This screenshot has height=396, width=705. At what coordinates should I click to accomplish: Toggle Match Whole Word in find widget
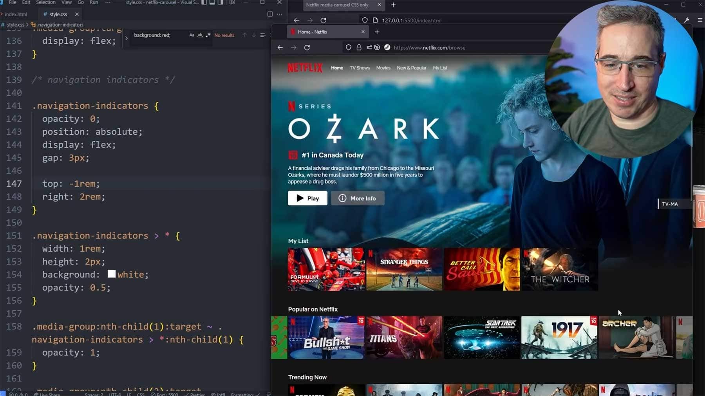(200, 35)
